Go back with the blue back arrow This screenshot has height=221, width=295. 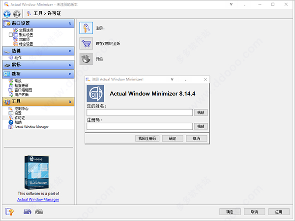point(7,14)
